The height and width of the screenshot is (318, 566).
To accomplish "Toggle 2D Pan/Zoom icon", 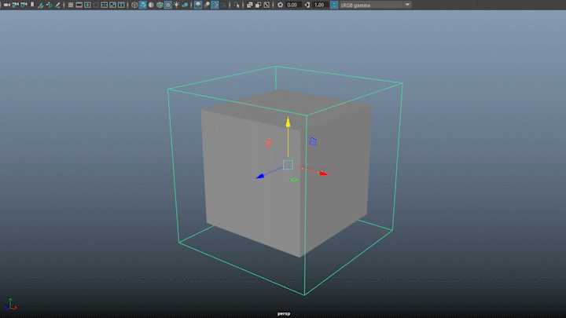I will (49, 5).
